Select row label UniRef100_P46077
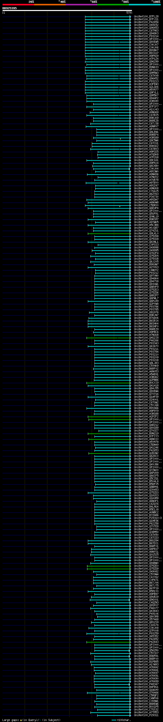 pos(146,608)
